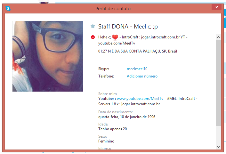Click the birth date quarta-feira, 10 de janeiro
The image size is (226, 154).
click(x=127, y=117)
